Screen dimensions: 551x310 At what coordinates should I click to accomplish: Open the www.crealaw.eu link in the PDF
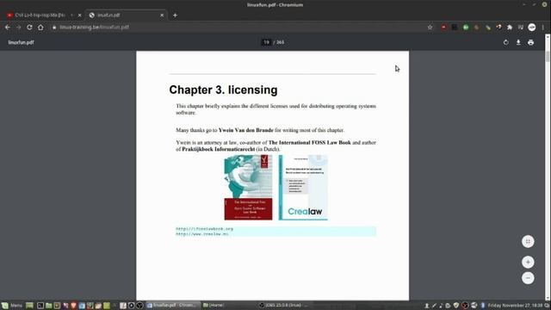[x=202, y=233]
